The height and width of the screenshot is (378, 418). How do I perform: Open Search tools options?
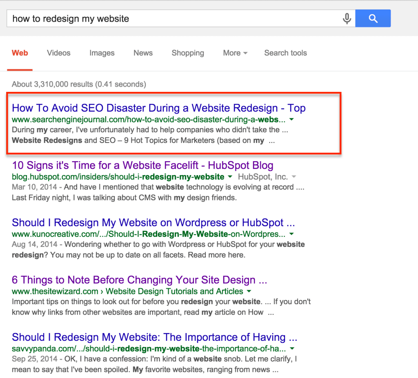coord(285,53)
